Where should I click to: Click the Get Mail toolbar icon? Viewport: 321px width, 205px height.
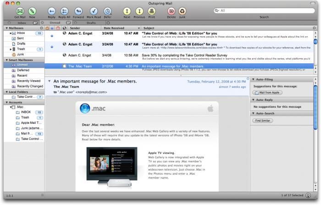click(20, 11)
